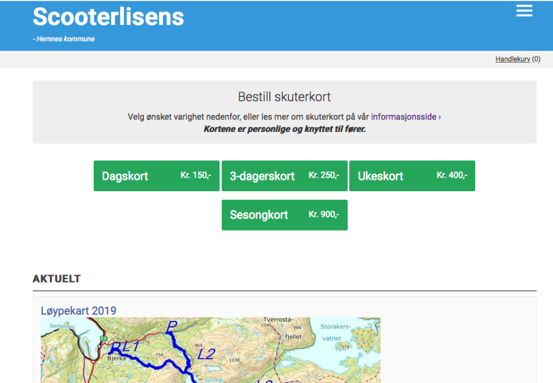The height and width of the screenshot is (383, 553).
Task: Click the L2 trail label on map
Action: point(206,354)
